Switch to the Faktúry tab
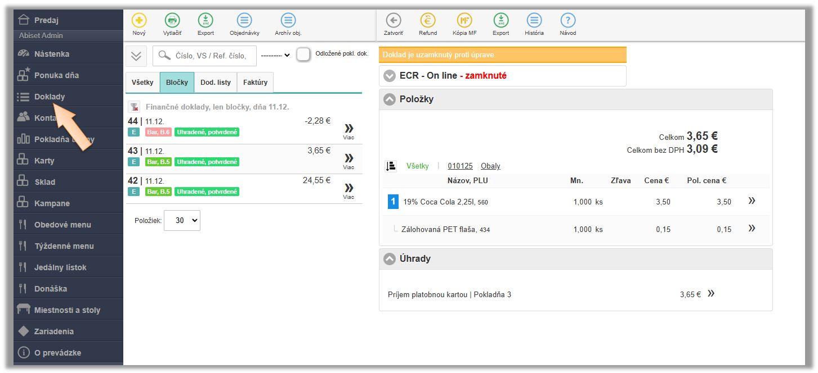 255,83
